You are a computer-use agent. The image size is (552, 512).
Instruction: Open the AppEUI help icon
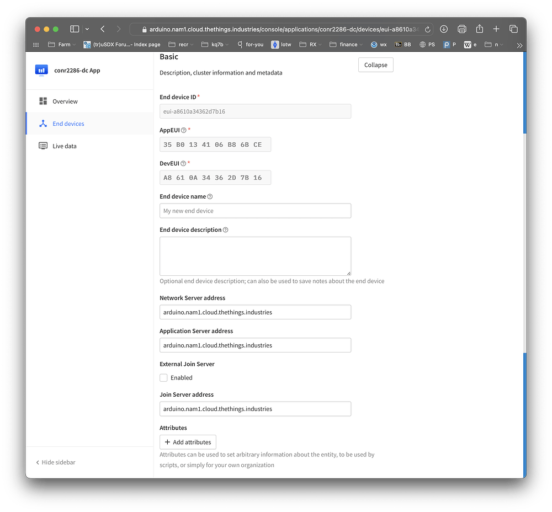click(x=184, y=130)
